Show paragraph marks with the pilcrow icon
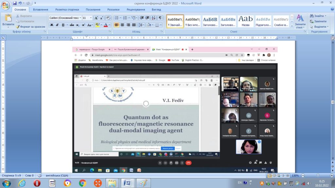This screenshot has height=188, width=335. click(160, 18)
